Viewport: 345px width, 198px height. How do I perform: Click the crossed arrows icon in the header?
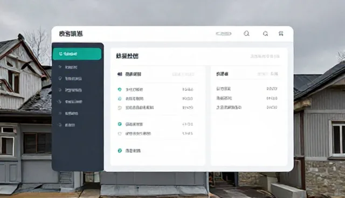point(281,33)
